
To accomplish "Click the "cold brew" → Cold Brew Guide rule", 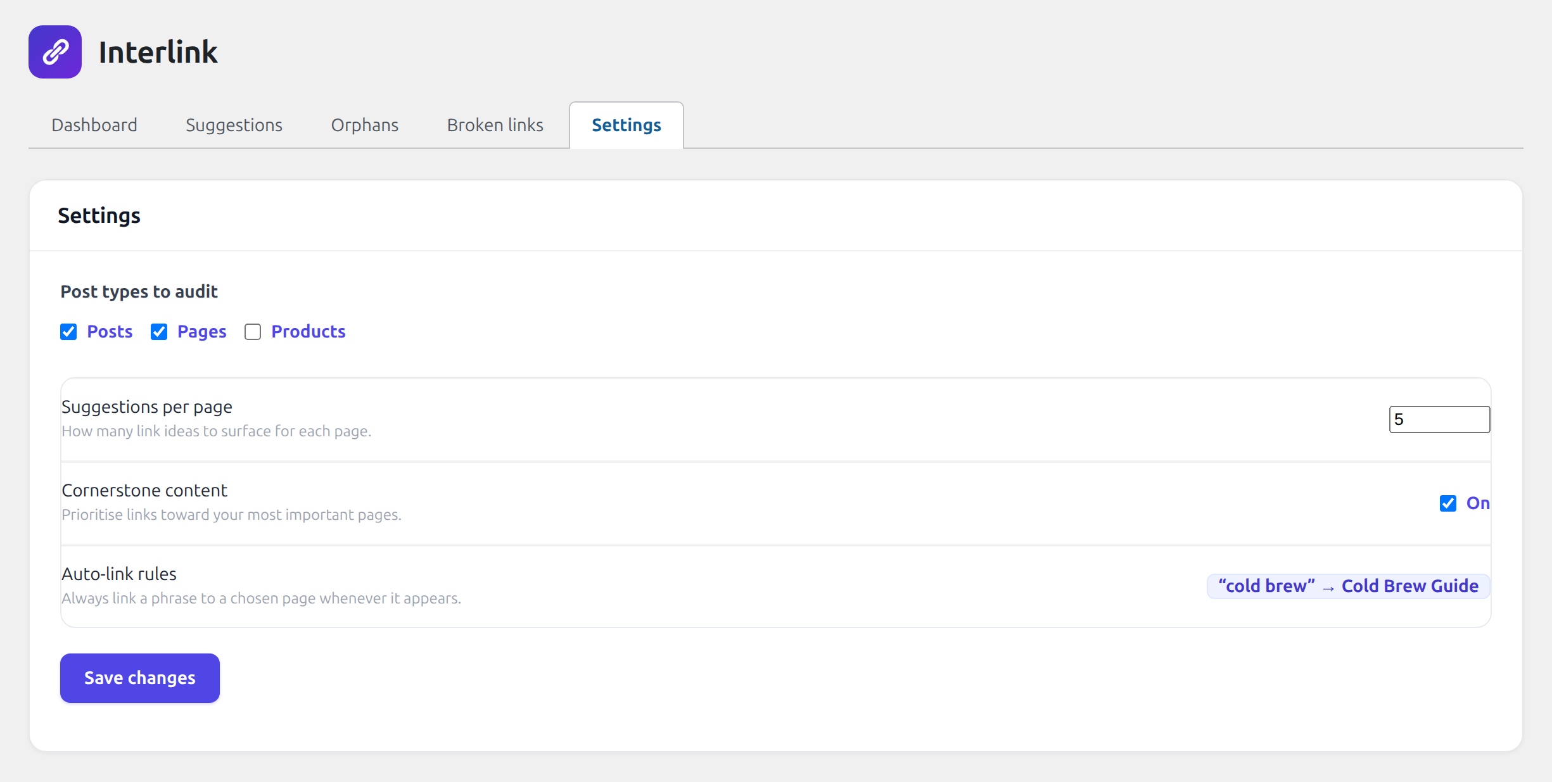I will coord(1348,586).
